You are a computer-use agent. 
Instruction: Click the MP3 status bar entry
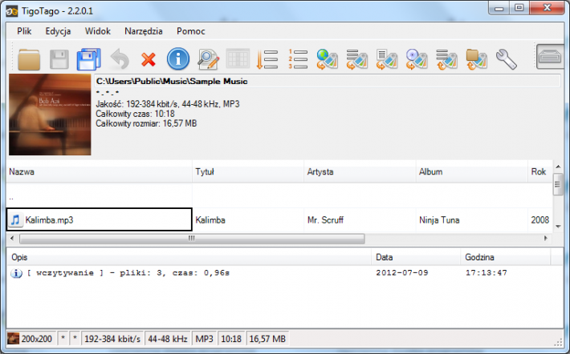204,339
